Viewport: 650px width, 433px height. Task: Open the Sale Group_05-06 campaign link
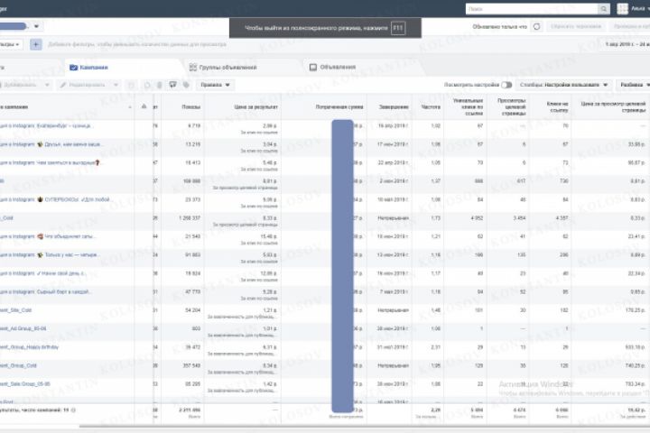[x=25, y=383]
